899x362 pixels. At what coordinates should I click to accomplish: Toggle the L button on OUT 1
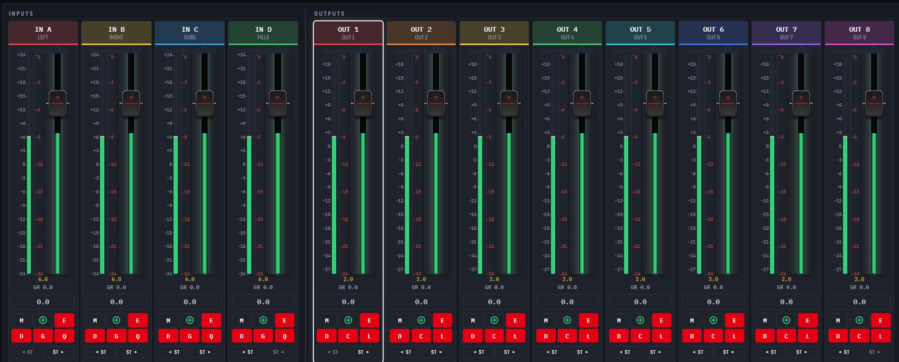(369, 336)
